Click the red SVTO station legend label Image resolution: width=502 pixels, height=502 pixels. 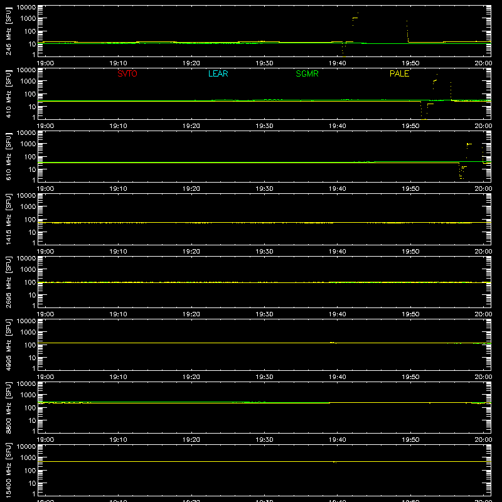tap(127, 73)
